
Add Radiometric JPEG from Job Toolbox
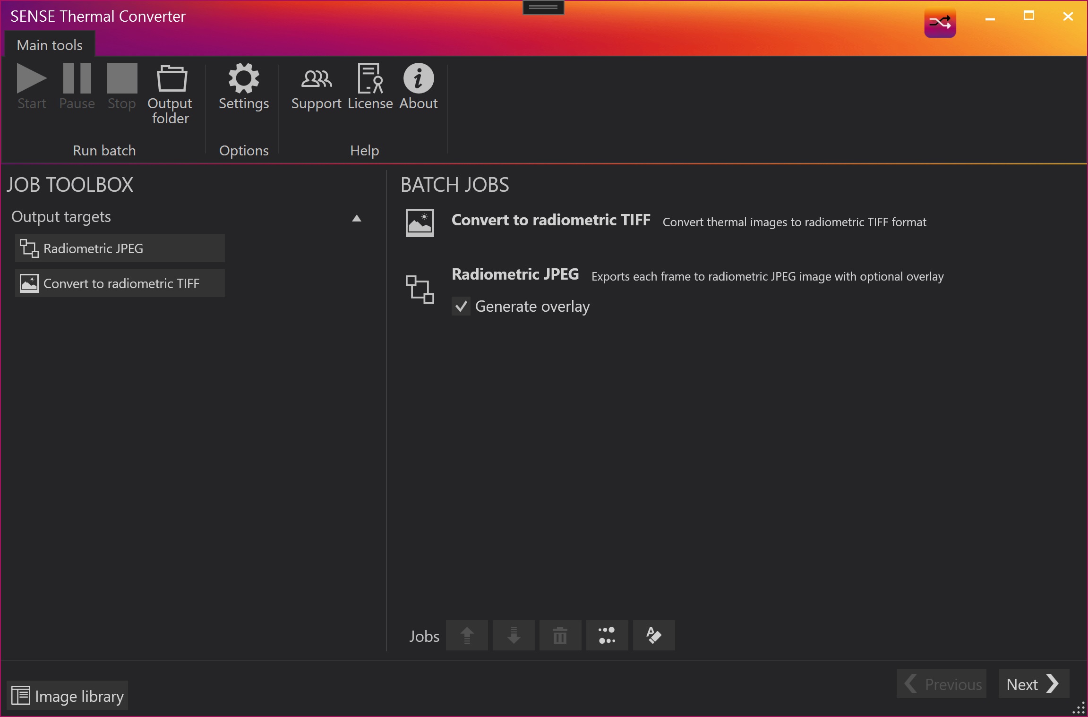click(x=120, y=248)
